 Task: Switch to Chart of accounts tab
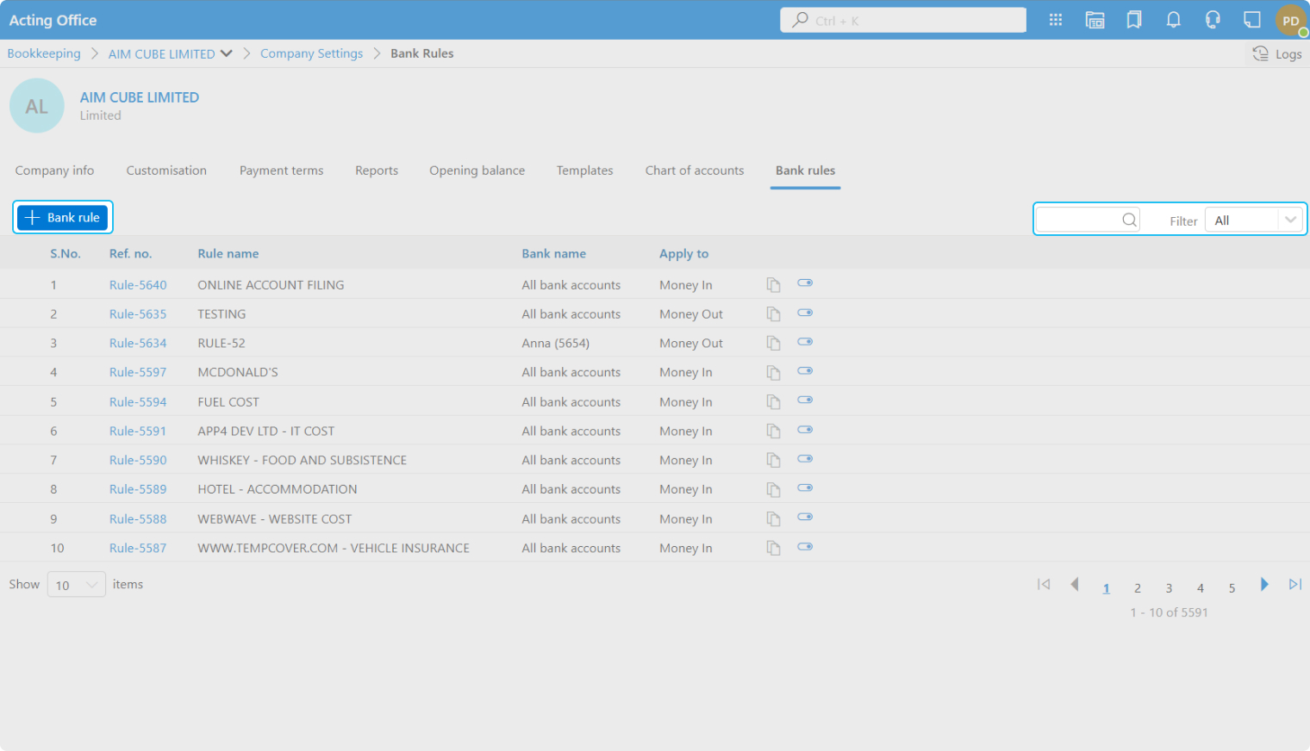tap(694, 171)
